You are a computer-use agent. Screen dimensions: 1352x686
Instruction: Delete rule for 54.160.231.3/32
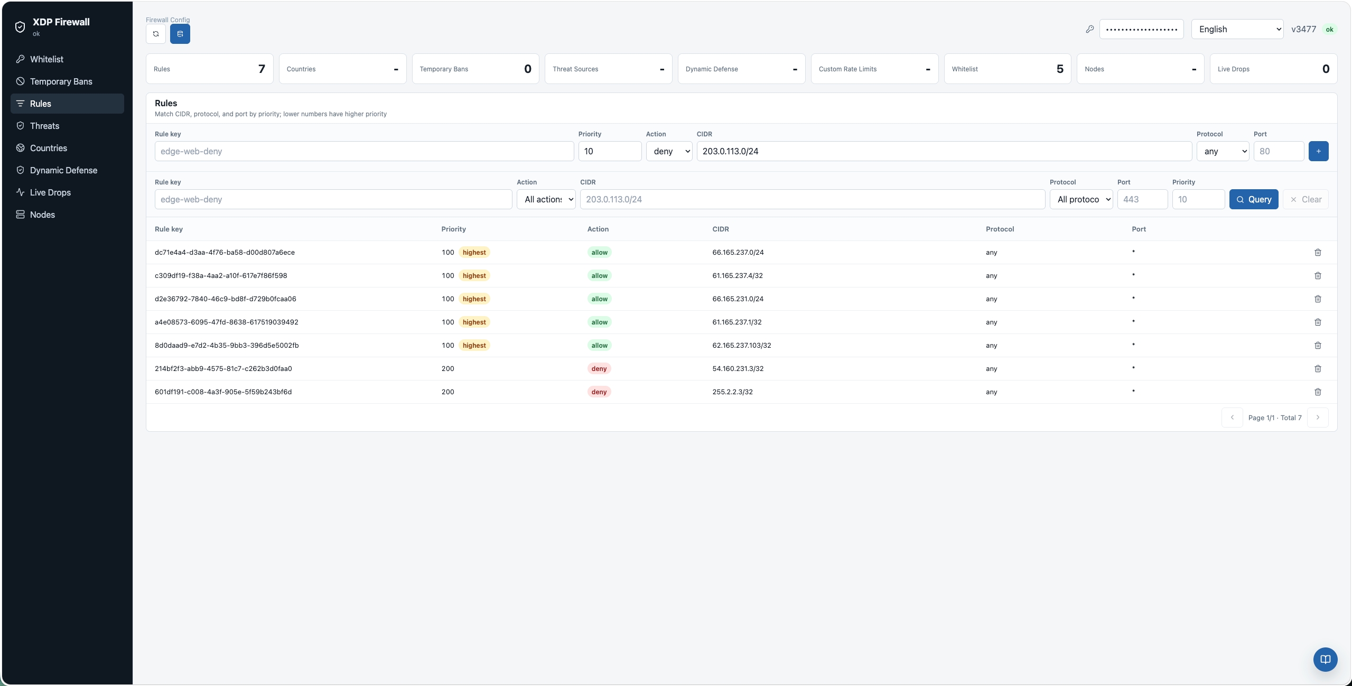pyautogui.click(x=1318, y=369)
